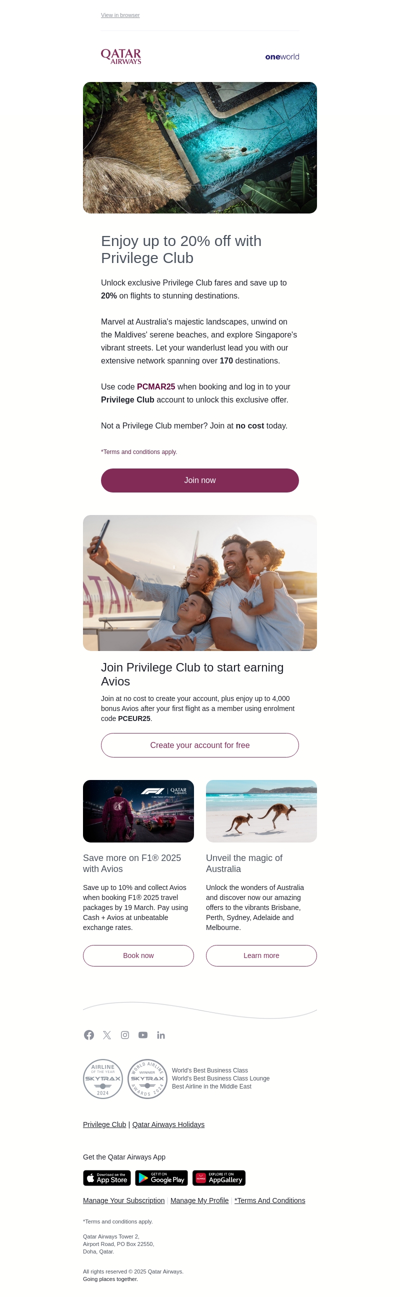Image resolution: width=400 pixels, height=1297 pixels.
Task: Open the Huawei AppGallery badge
Action: pos(218,1177)
